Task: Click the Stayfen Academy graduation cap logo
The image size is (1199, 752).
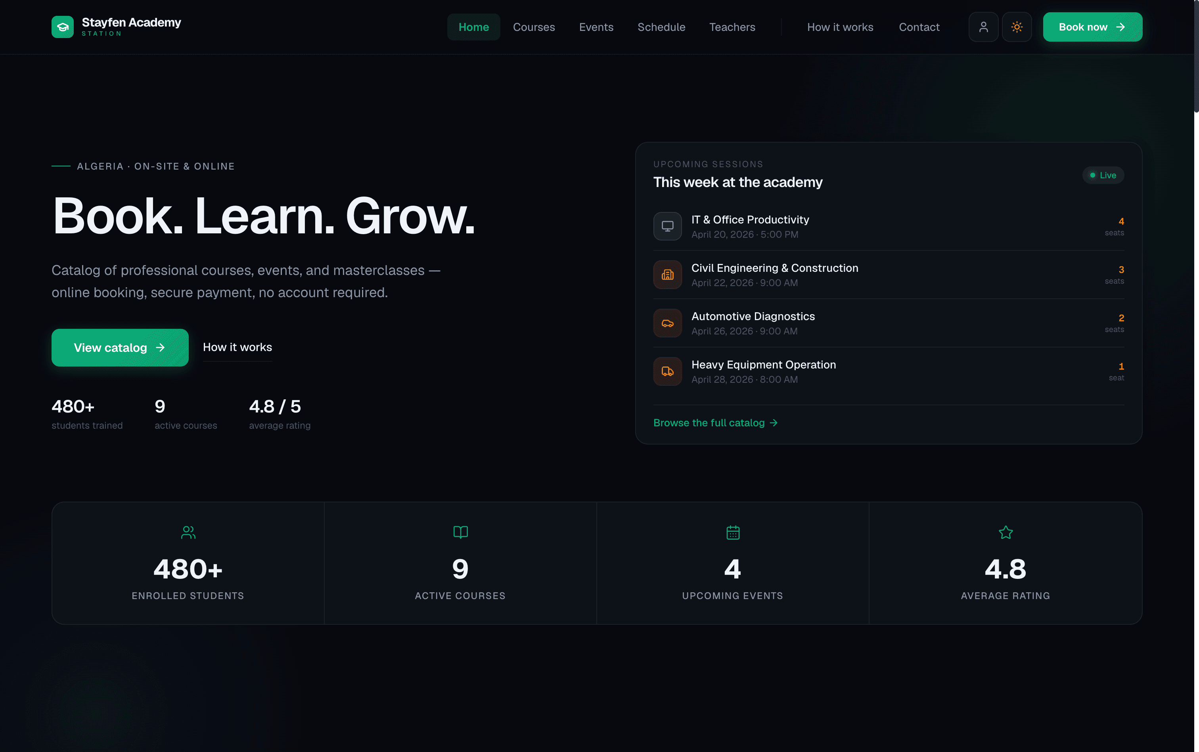Action: pos(62,27)
